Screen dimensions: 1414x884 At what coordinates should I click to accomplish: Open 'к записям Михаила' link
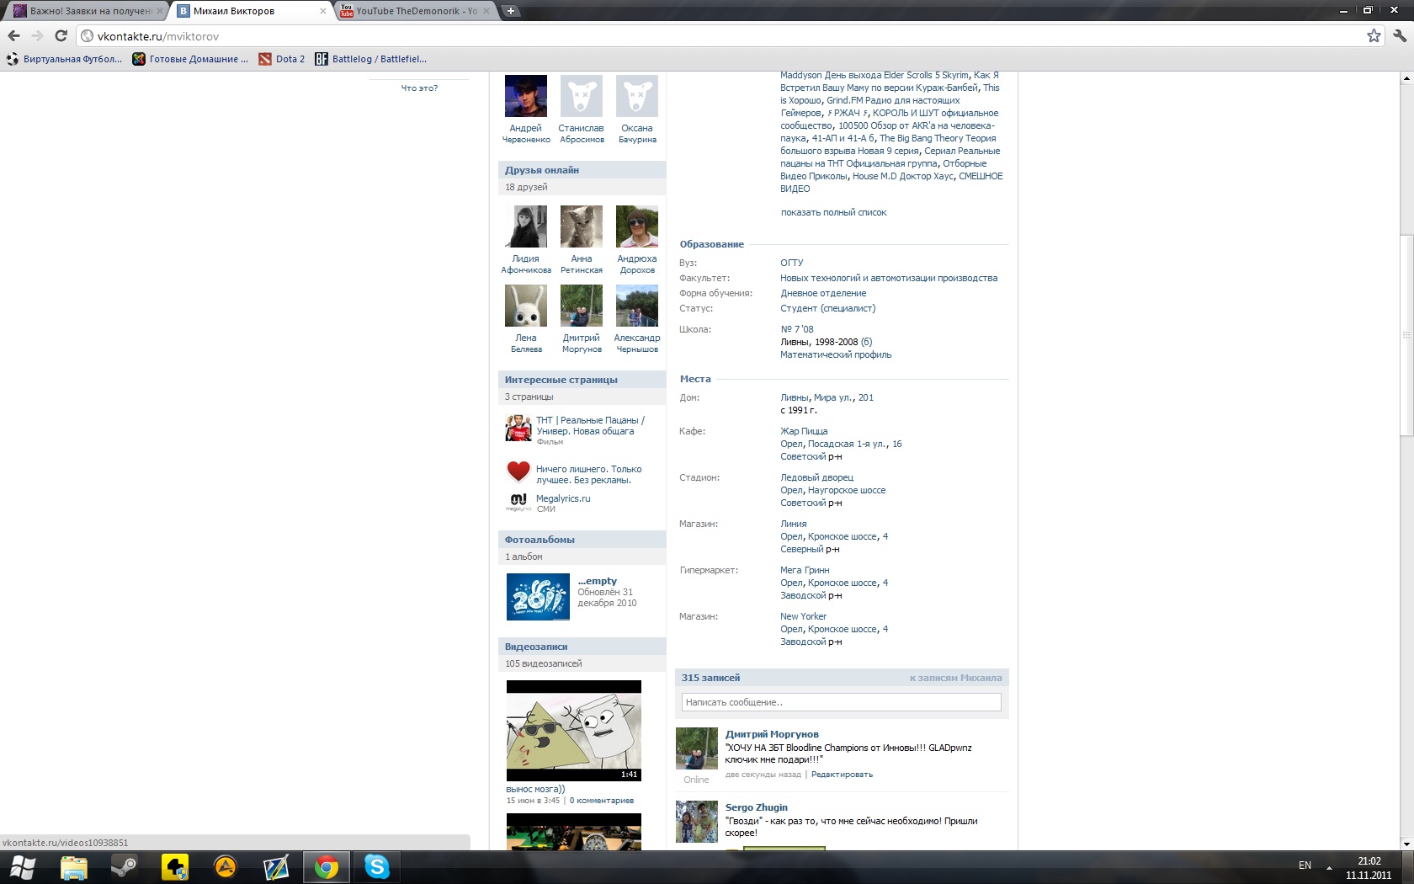955,678
